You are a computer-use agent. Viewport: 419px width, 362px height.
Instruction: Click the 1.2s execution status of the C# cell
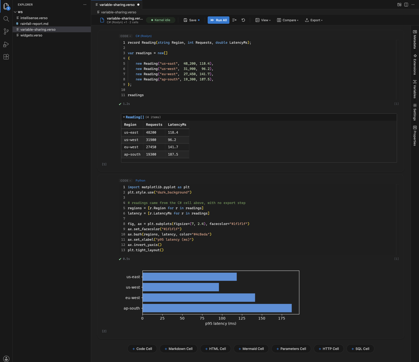click(x=125, y=104)
